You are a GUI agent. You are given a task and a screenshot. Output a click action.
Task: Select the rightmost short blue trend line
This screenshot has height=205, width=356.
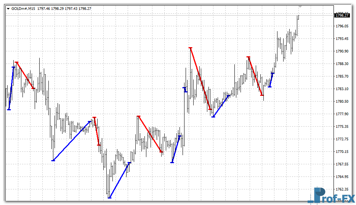271,80
